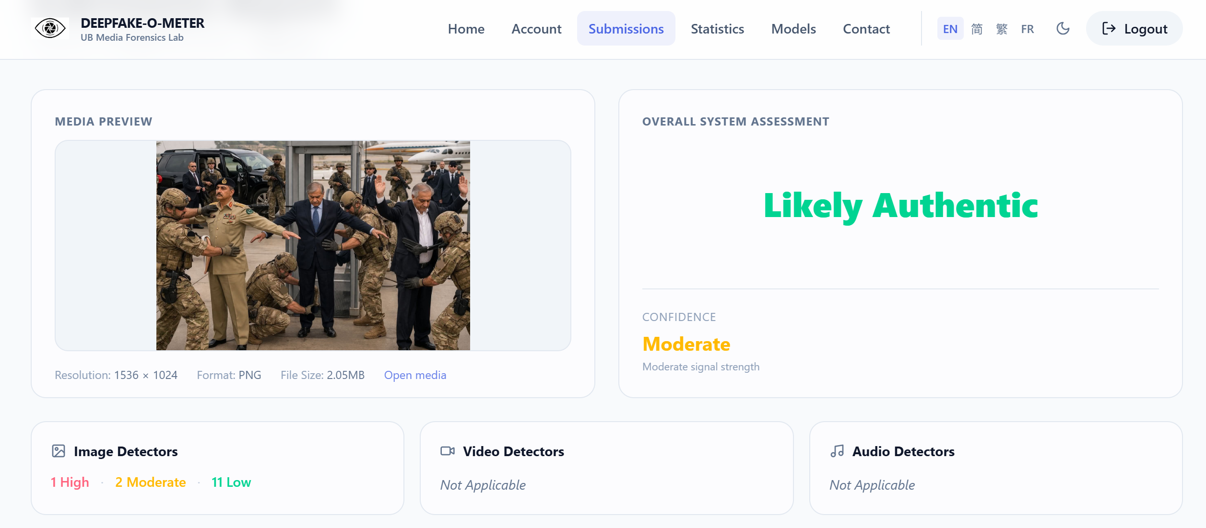Switch language to Simplified Chinese

click(x=976, y=29)
